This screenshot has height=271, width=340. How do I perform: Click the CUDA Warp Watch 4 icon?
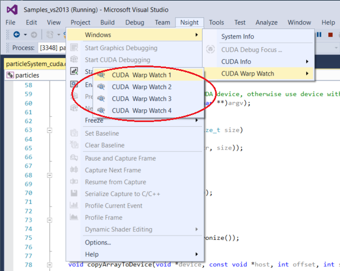click(101, 111)
